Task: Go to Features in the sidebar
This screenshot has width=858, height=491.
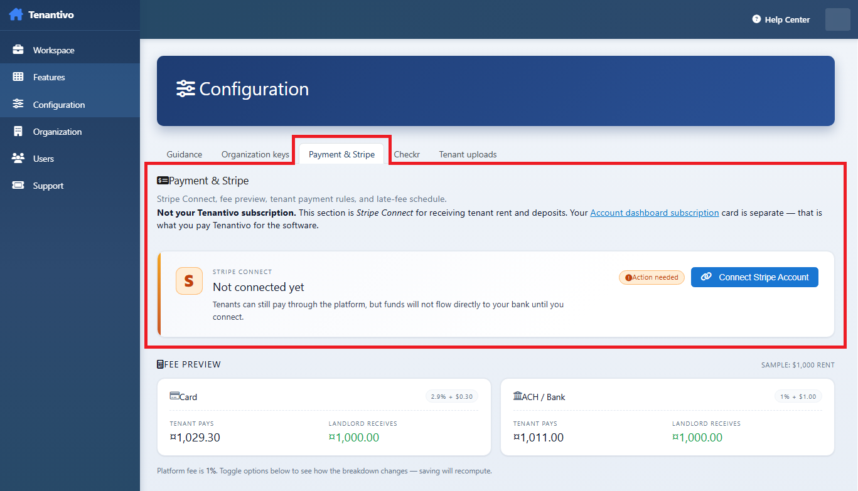Action: (70, 77)
